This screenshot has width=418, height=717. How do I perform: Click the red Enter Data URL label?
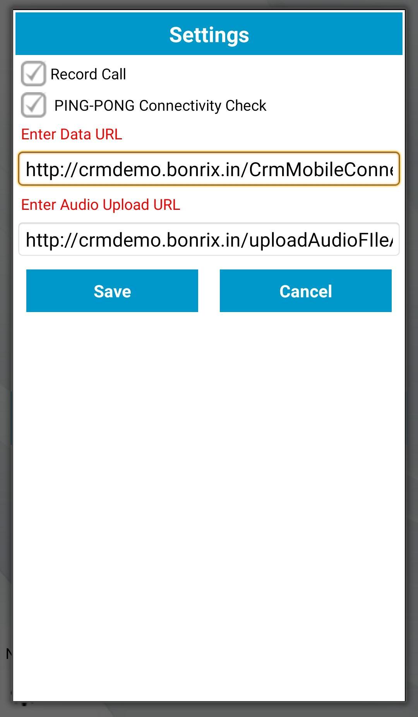coord(72,134)
